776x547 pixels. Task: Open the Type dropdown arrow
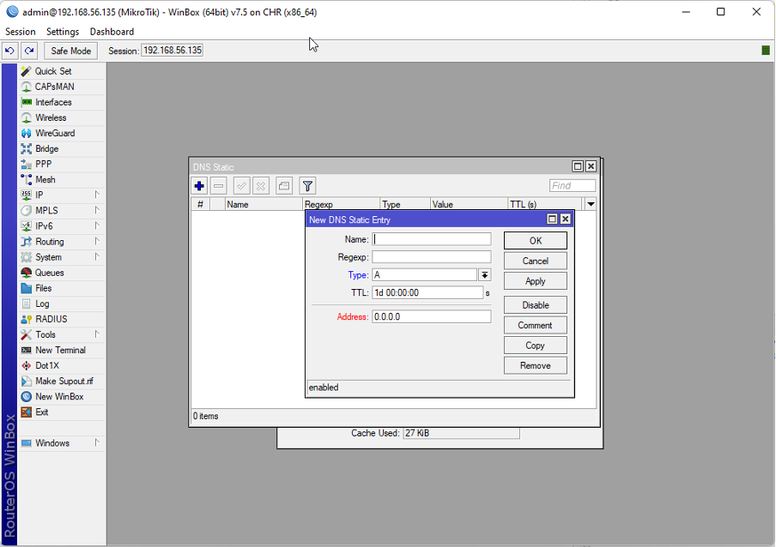[484, 275]
